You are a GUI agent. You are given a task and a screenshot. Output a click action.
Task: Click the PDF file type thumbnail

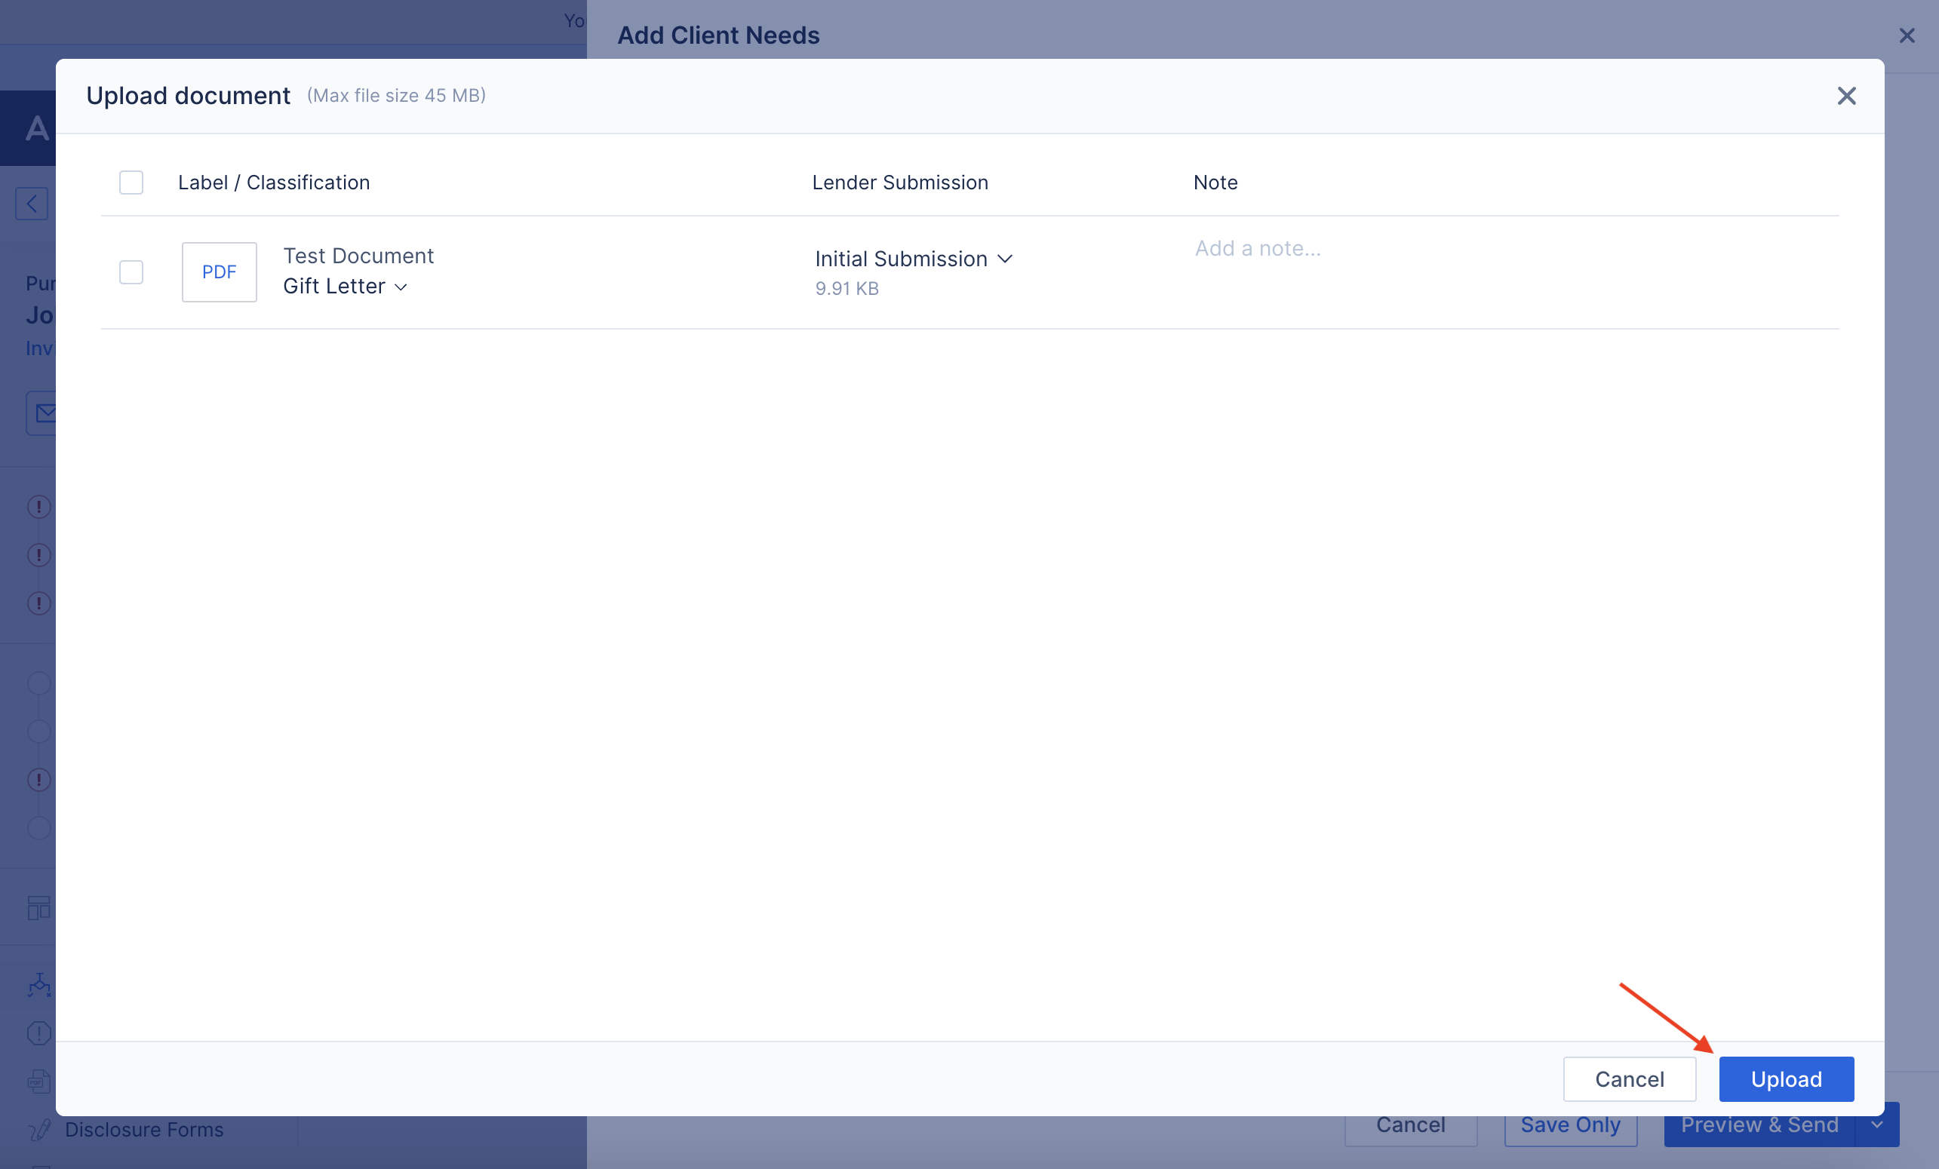pos(219,272)
